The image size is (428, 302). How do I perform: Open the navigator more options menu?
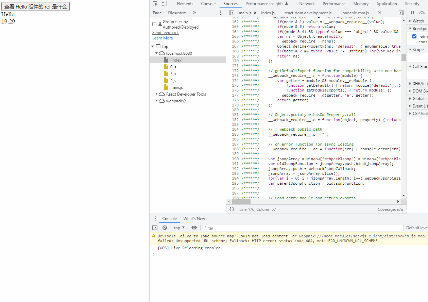tap(220, 13)
